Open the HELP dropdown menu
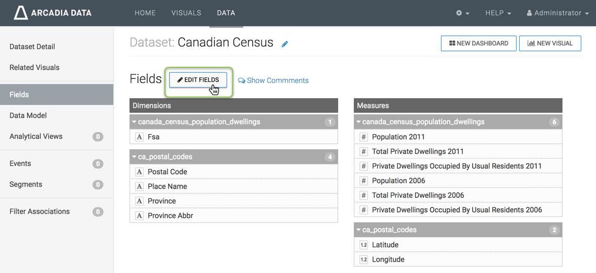The image size is (596, 273). tap(498, 13)
